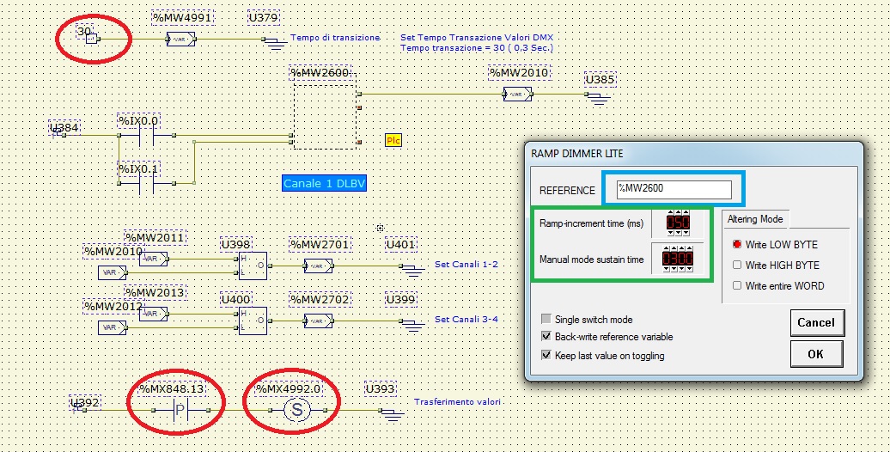Screen dimensions: 890x452
Task: Select the U393 label
Action: tap(381, 389)
